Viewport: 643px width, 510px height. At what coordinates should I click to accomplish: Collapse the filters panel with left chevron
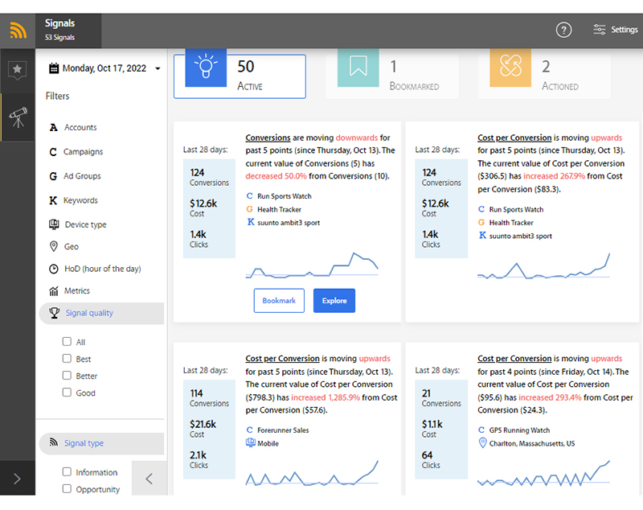149,479
